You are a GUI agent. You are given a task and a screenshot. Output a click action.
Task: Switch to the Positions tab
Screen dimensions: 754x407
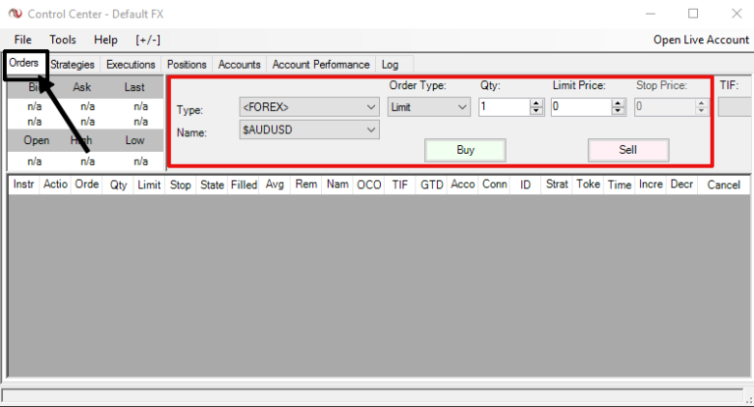coord(187,65)
